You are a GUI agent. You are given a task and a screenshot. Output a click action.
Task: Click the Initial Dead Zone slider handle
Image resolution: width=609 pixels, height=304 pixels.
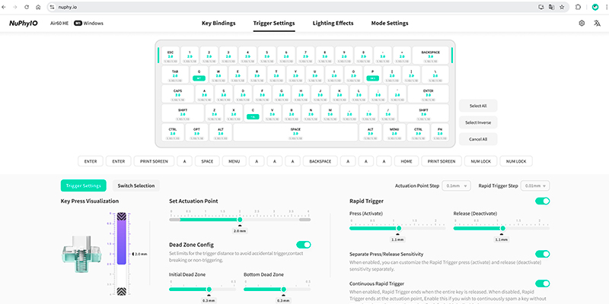point(209,290)
